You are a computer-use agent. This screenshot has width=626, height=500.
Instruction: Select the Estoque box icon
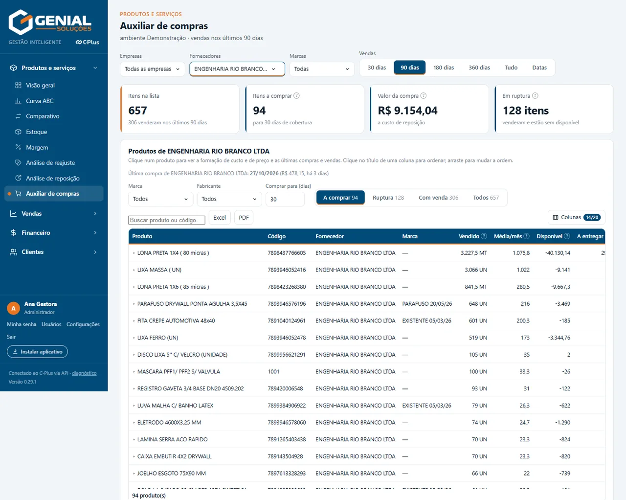(x=18, y=132)
